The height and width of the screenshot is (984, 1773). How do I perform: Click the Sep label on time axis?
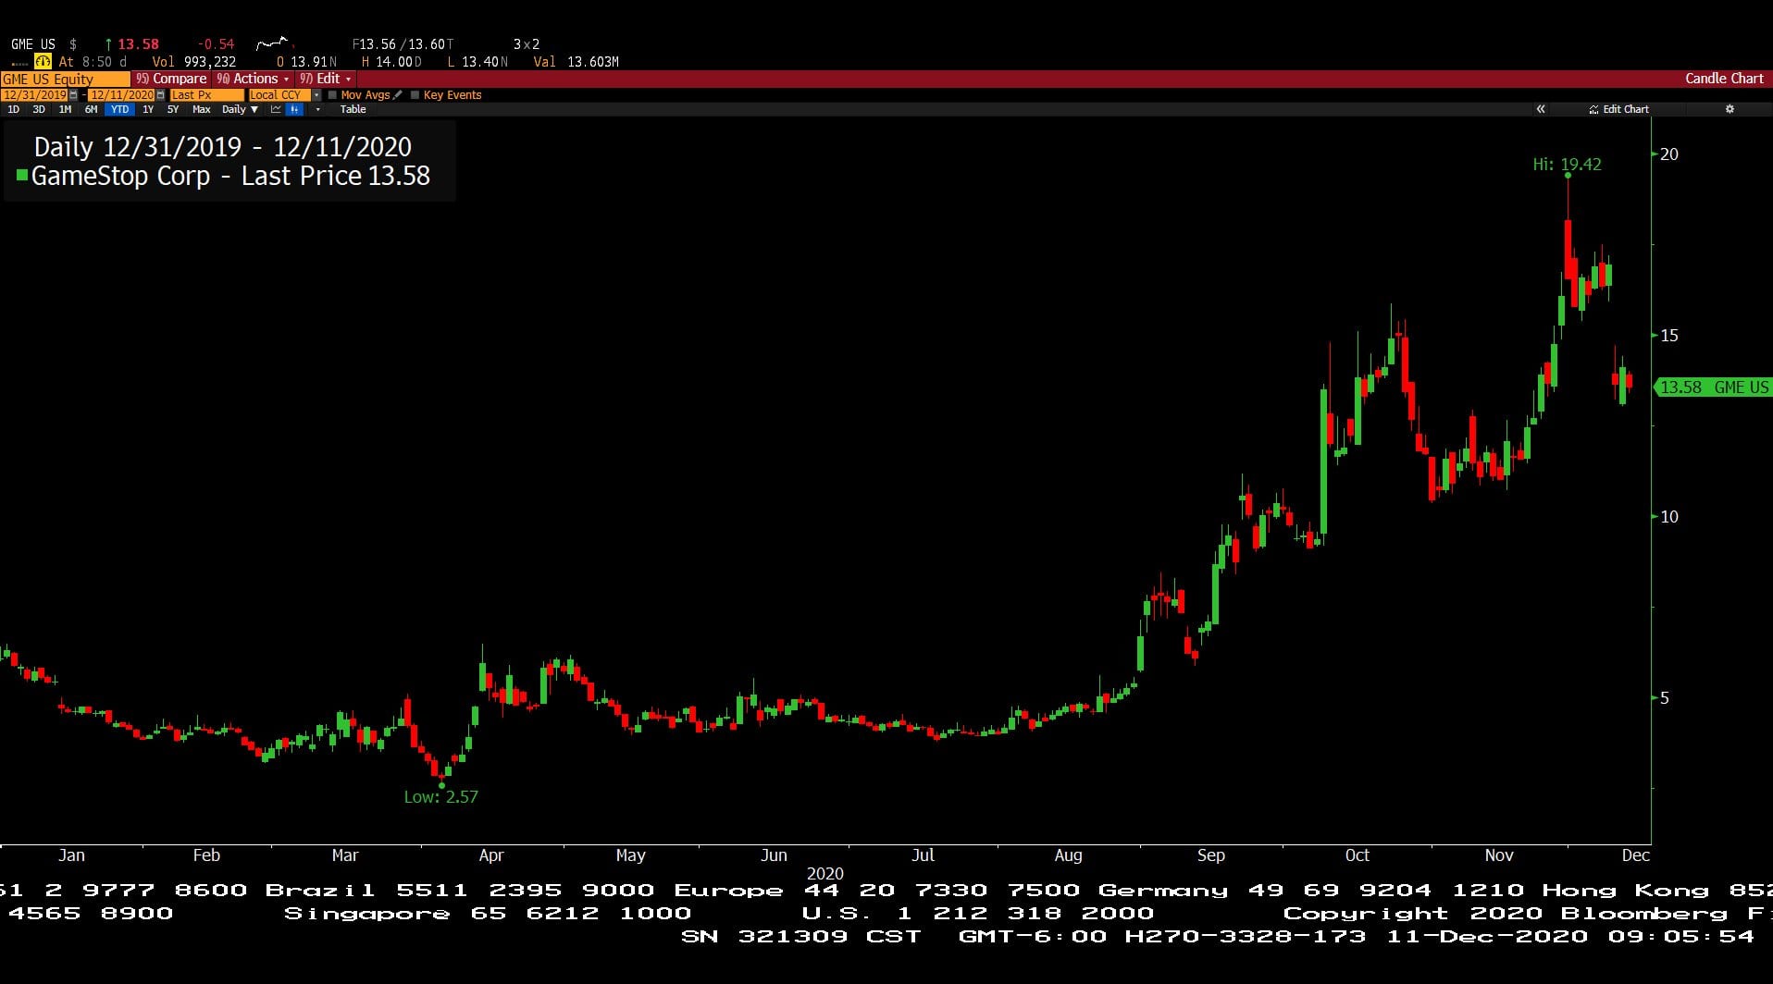point(1210,855)
